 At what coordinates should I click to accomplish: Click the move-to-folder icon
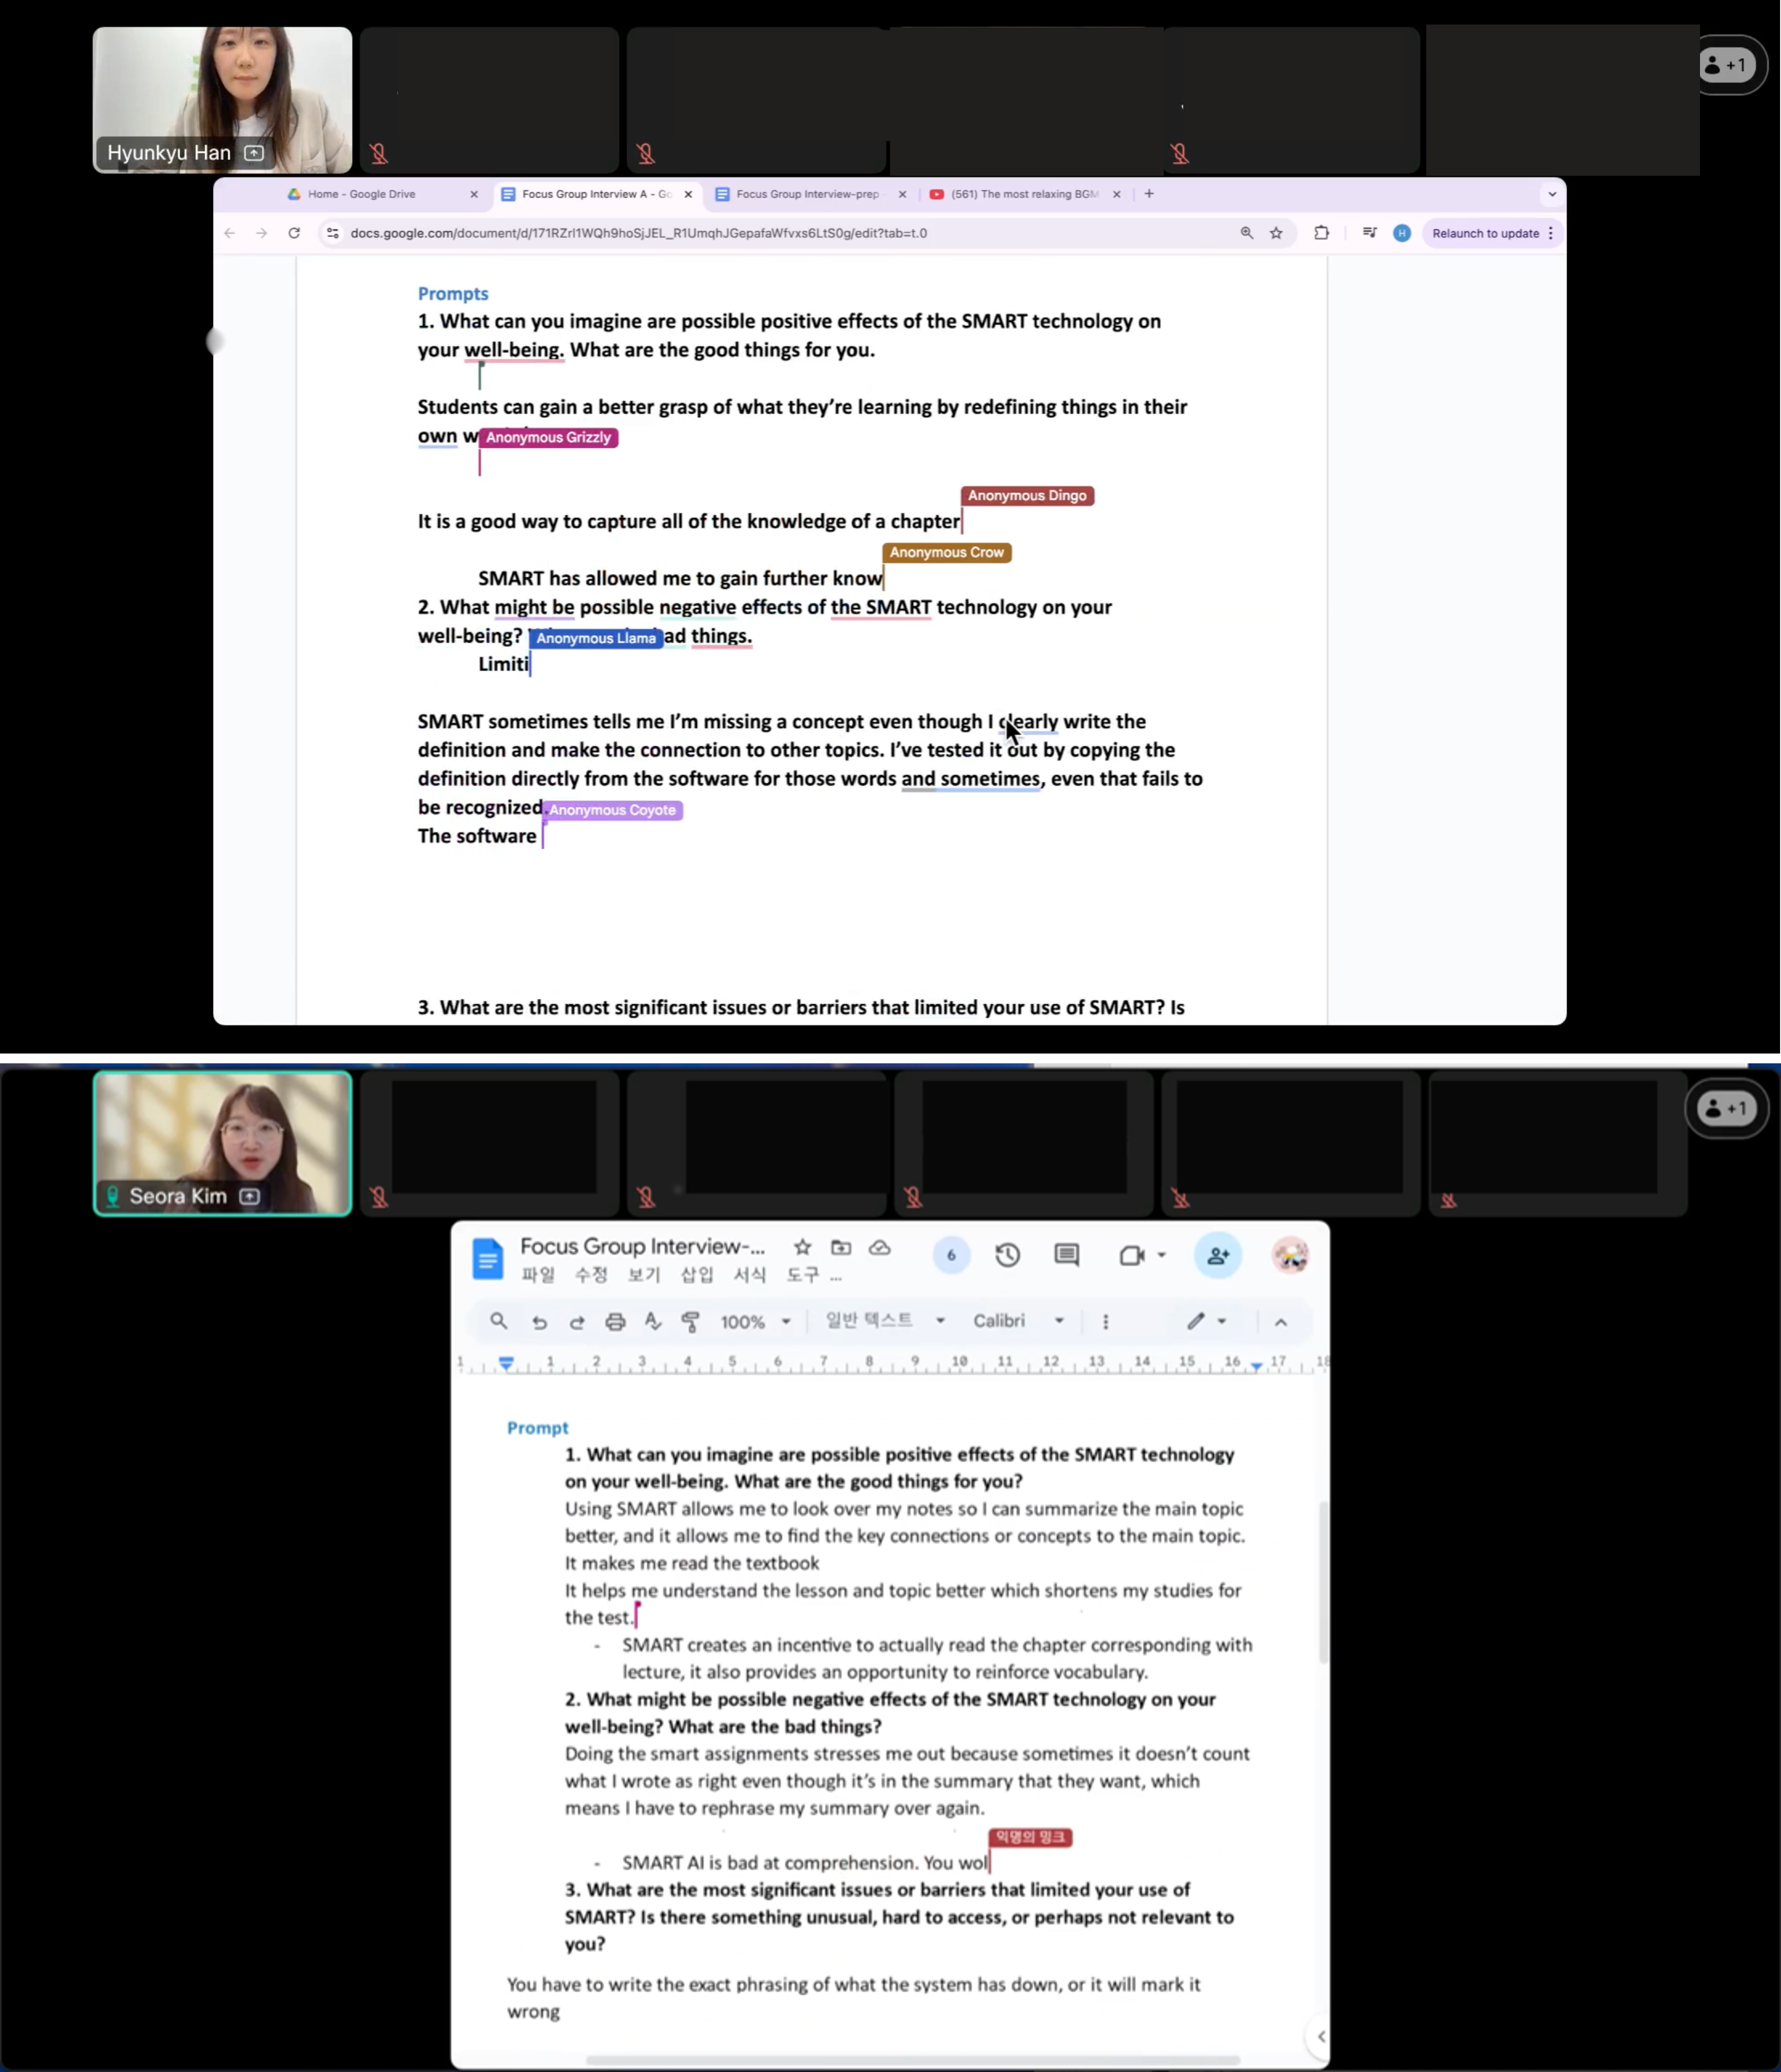pyautogui.click(x=841, y=1247)
